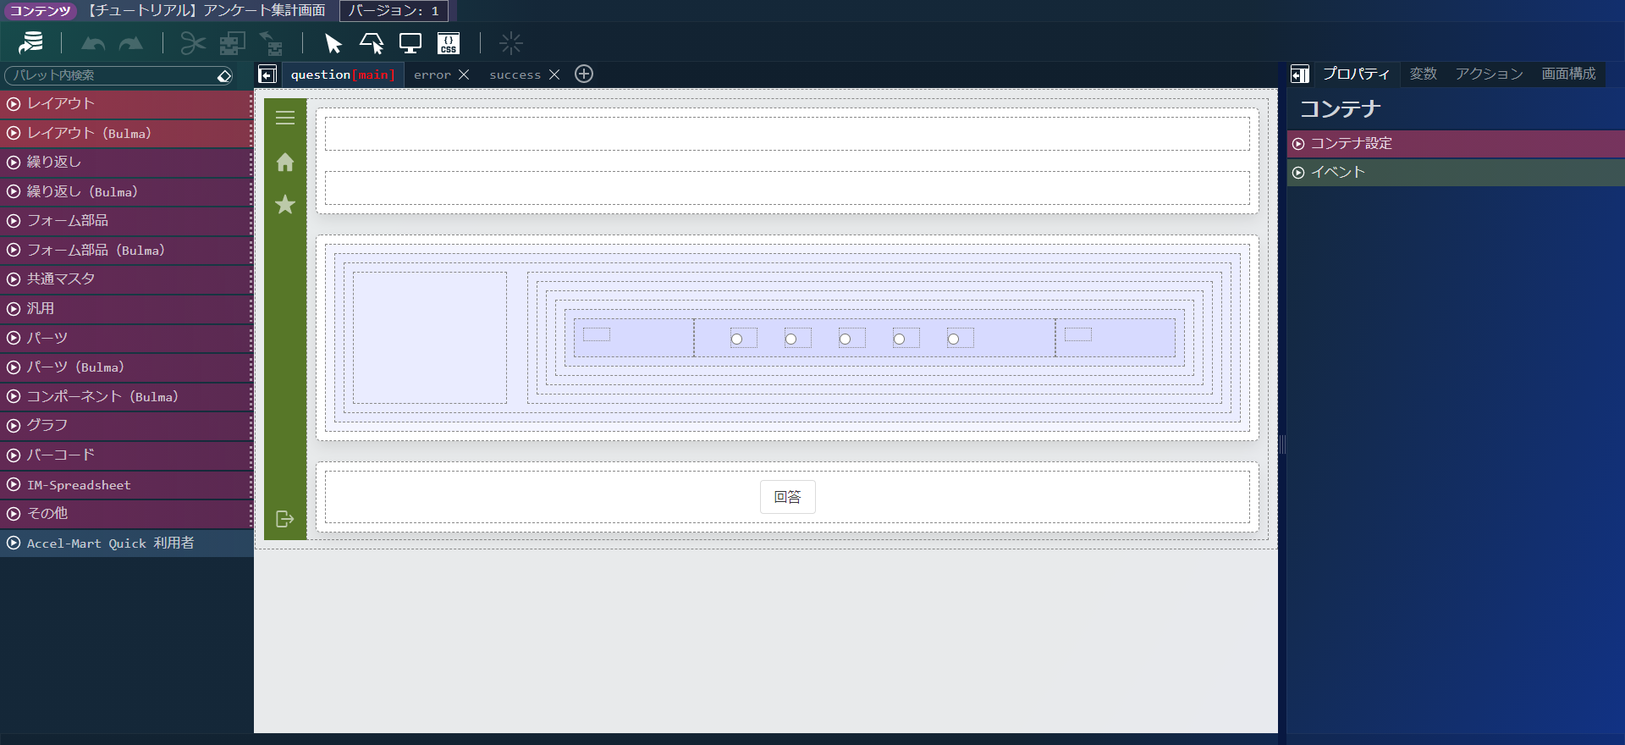Screen dimensions: 1625x745
Task: Click the vertical splitter handle beside properties panel
Action: (x=1282, y=444)
